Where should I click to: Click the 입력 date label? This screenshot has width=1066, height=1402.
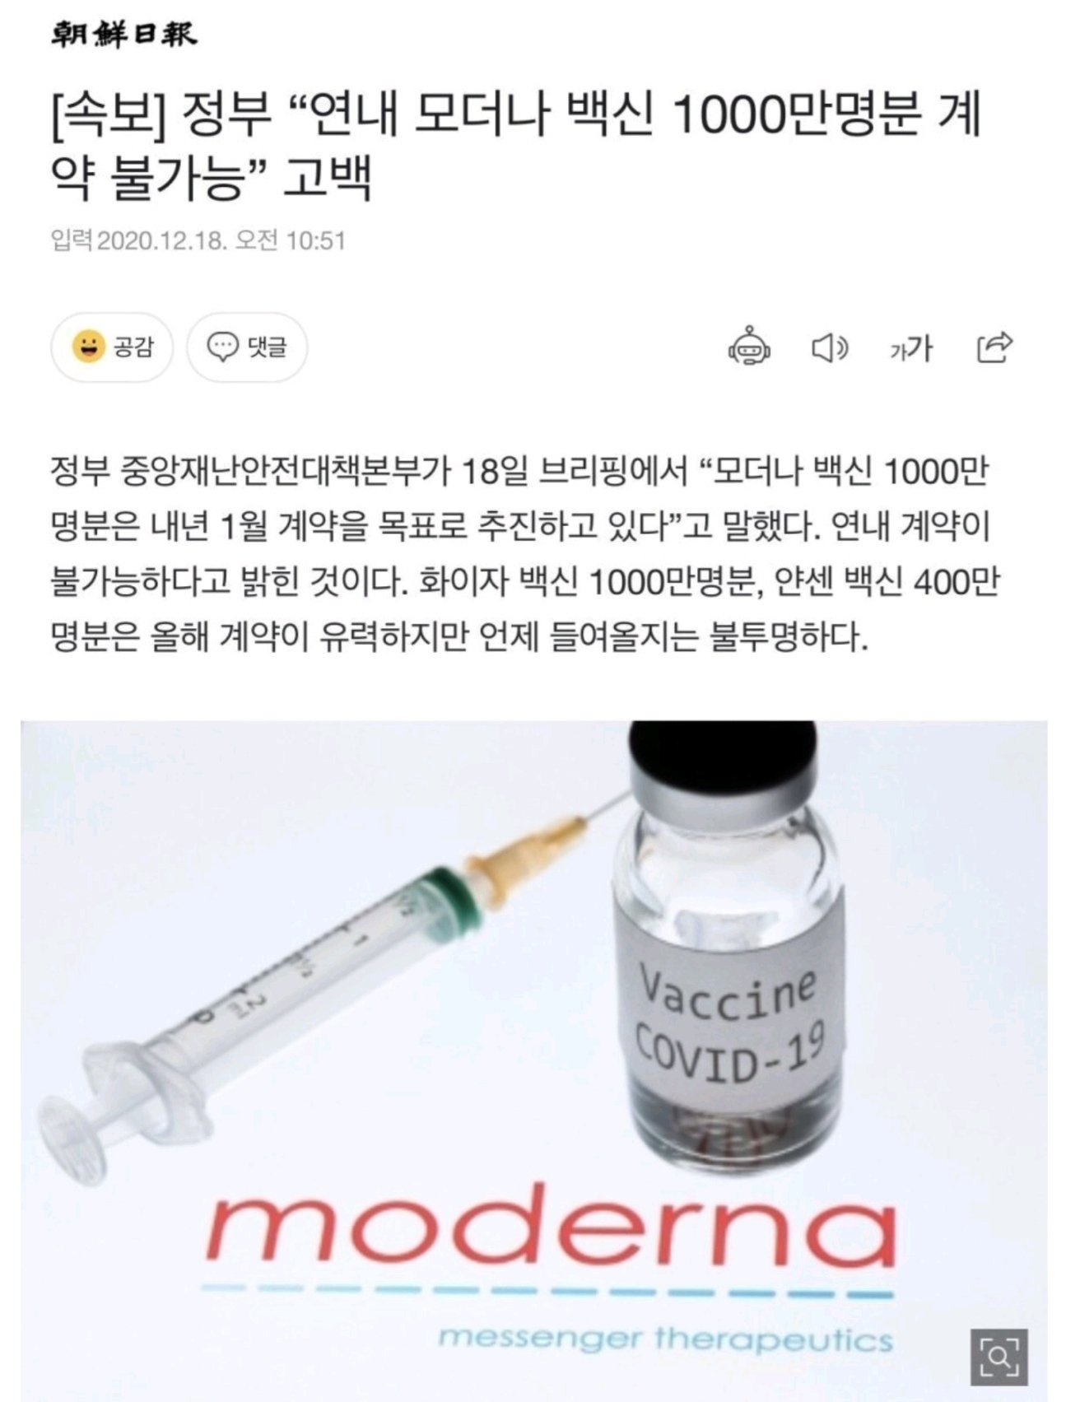click(x=72, y=240)
